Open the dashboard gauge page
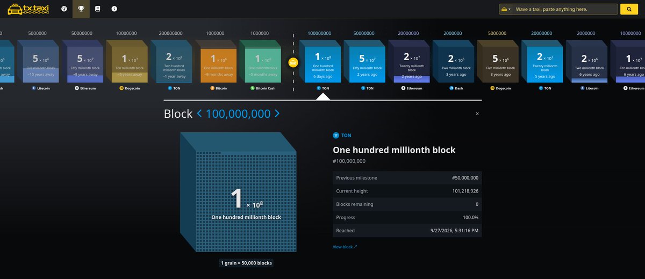This screenshot has height=279, width=645. coord(64,9)
